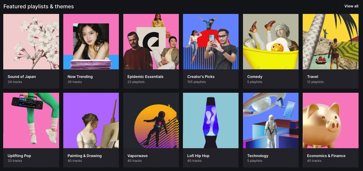363x171 pixels.
Task: Select the Vaporwave title text
Action: coord(137,156)
